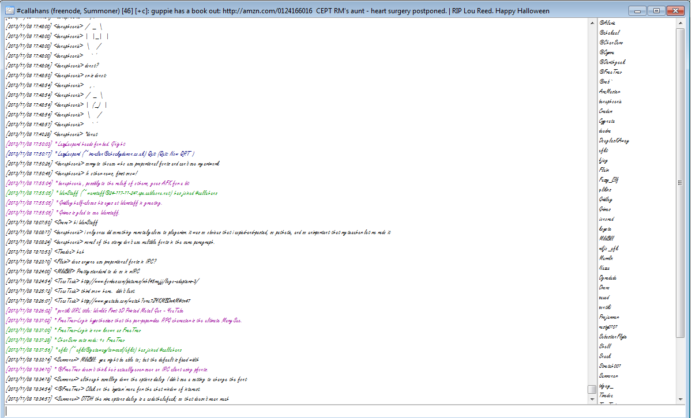Select Fuzzy_Elf in the nick list

[x=608, y=180]
